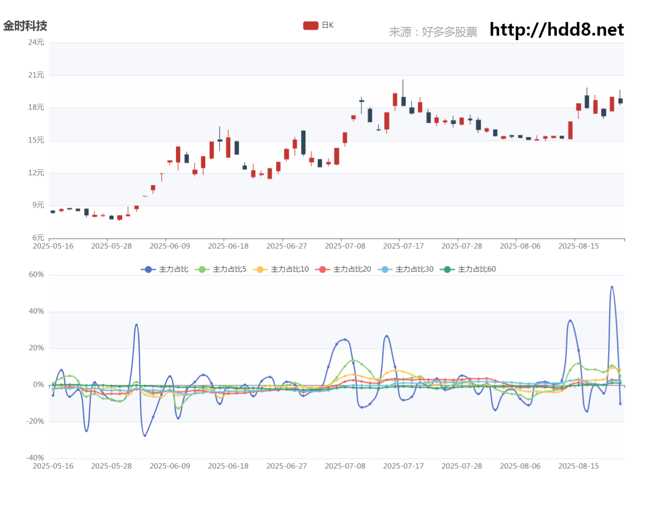Select the blue line's lowest trough near -28%
This screenshot has height=507, width=667.
coord(145,435)
